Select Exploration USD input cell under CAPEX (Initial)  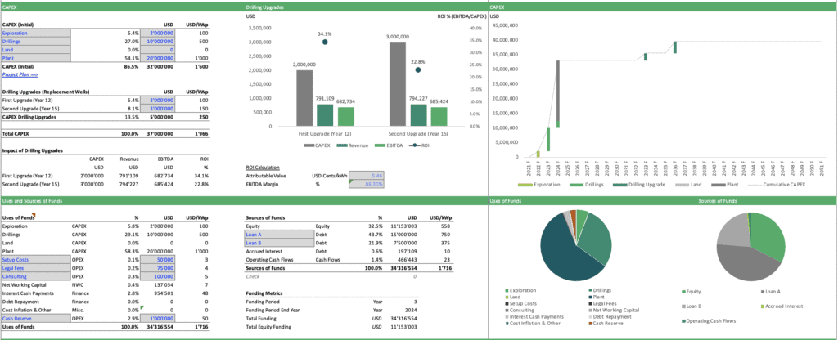click(158, 33)
